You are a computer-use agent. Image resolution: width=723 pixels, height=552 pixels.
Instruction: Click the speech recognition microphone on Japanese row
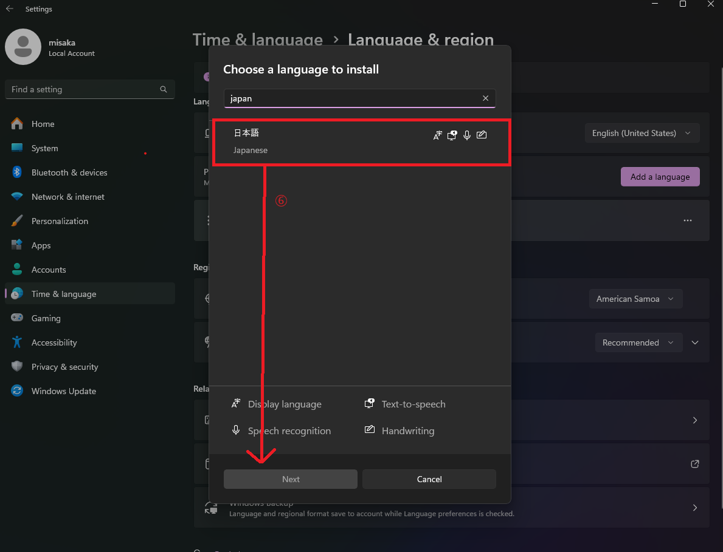point(466,135)
